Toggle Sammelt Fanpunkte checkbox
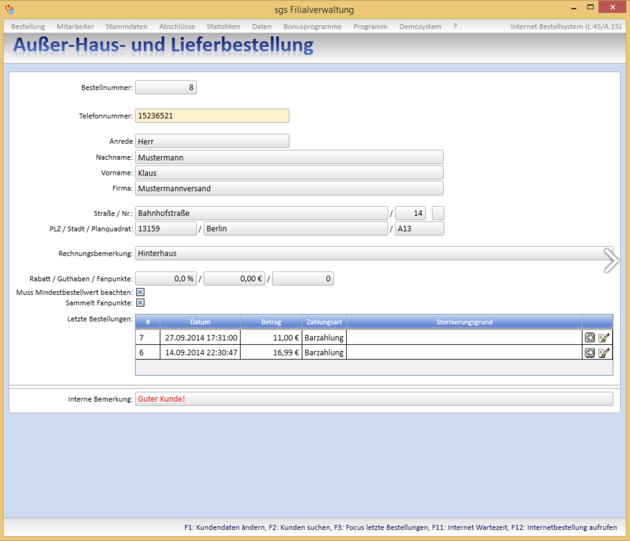Image resolution: width=630 pixels, height=541 pixels. [x=140, y=303]
